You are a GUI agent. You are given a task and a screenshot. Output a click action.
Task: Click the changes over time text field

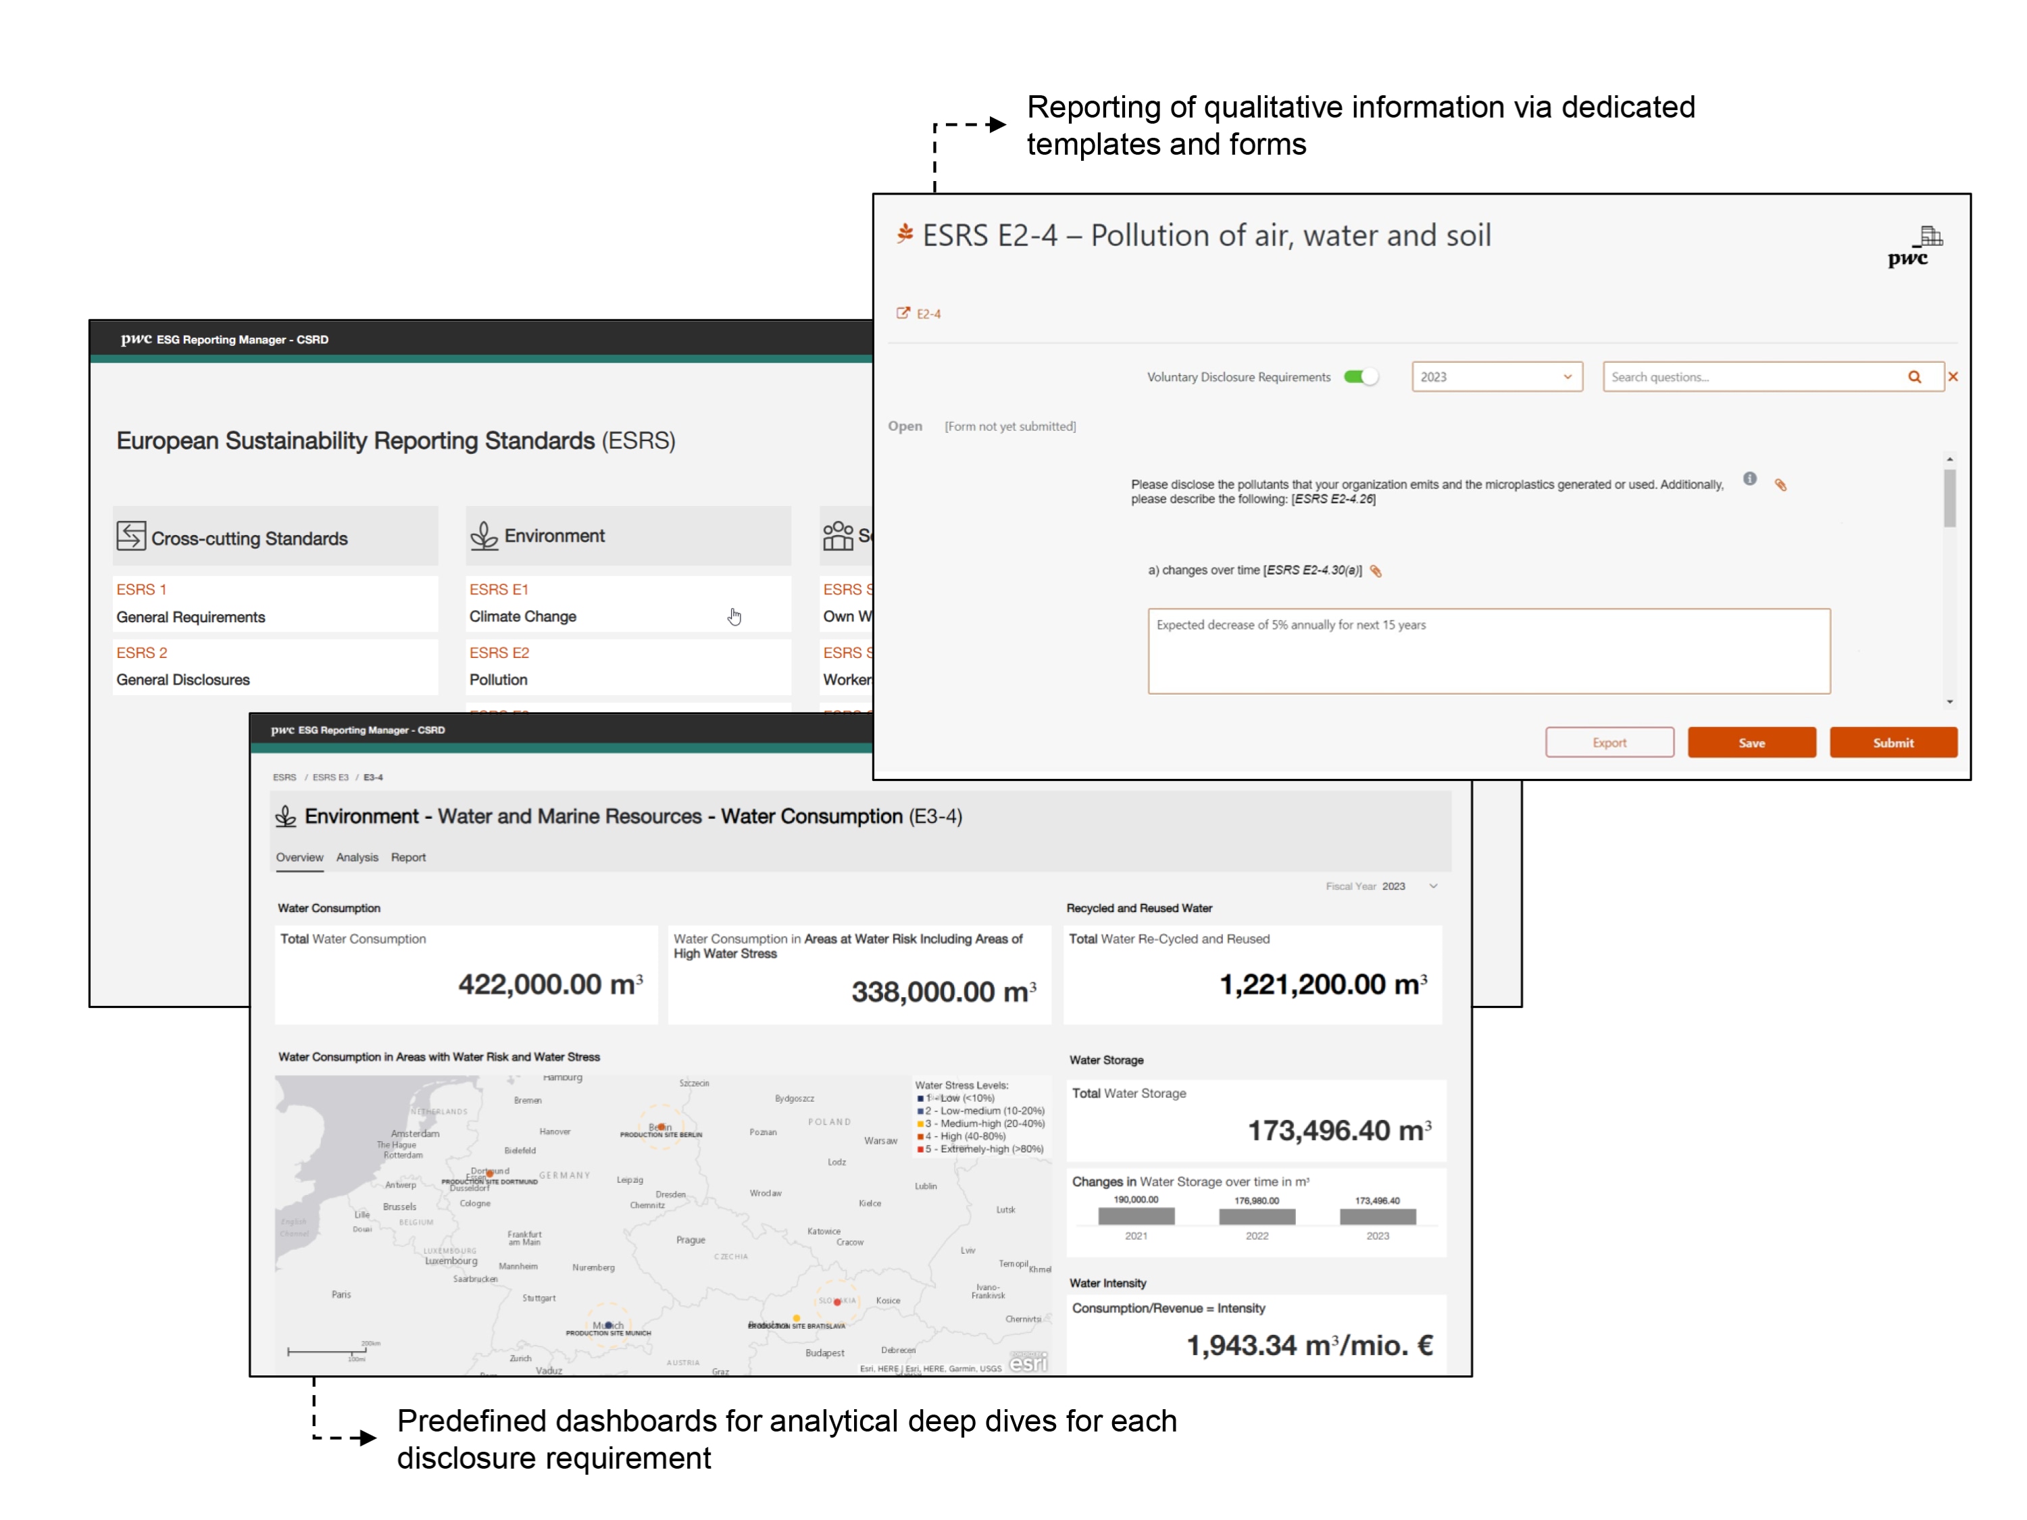tap(1488, 651)
